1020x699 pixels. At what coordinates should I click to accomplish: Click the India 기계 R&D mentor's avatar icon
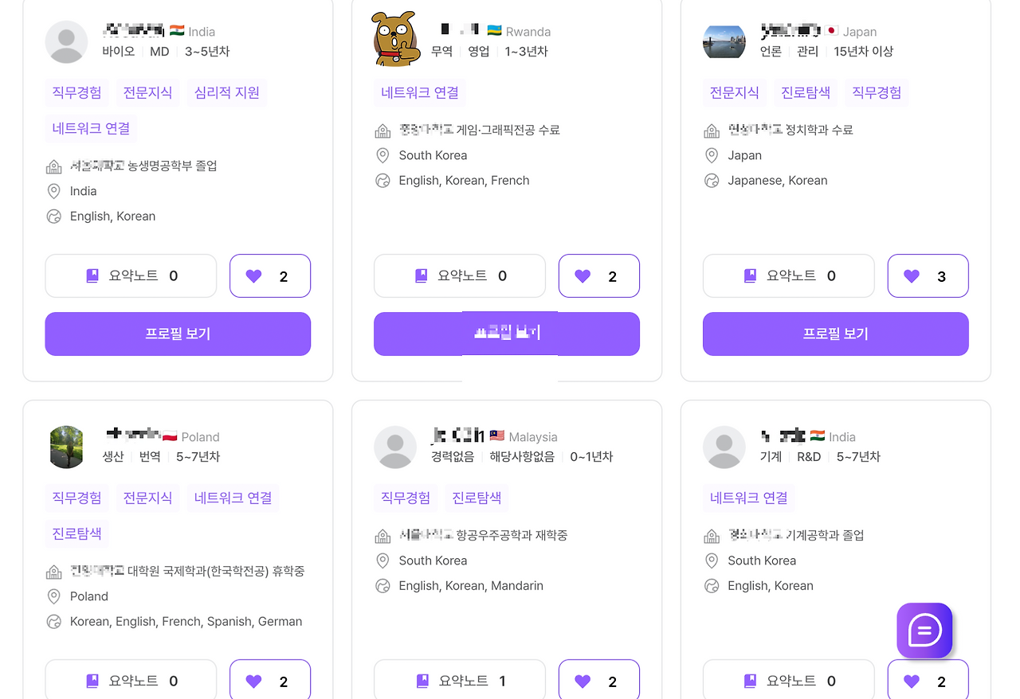724,447
